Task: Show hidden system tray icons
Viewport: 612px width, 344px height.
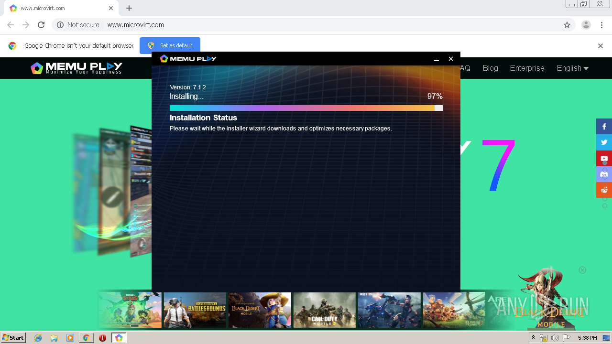Action: [x=533, y=338]
